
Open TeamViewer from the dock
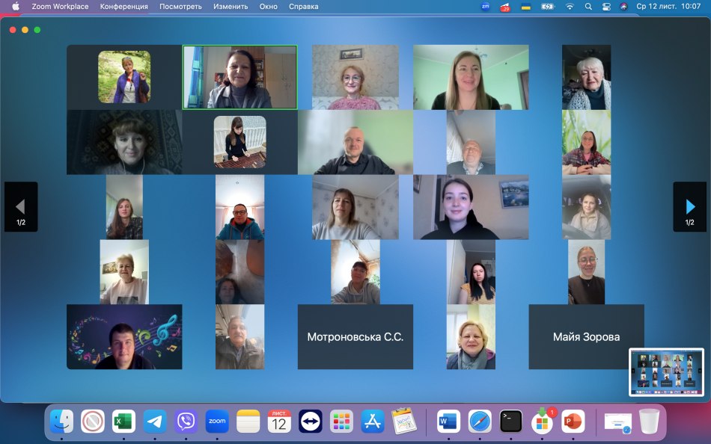(x=310, y=422)
